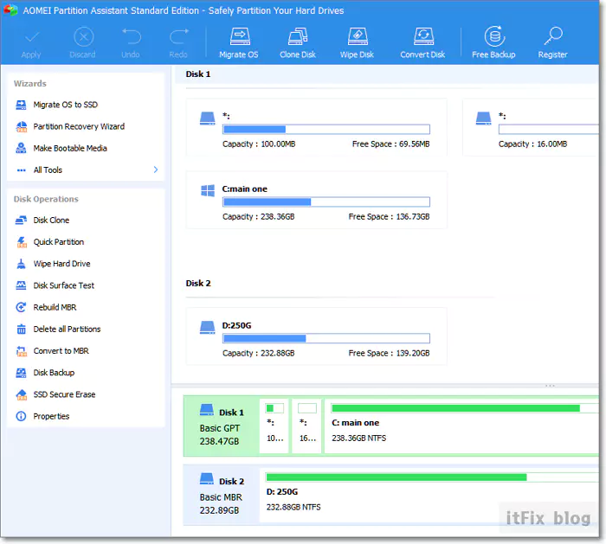Click the Disk 2 header label
606x544 pixels.
click(x=198, y=284)
